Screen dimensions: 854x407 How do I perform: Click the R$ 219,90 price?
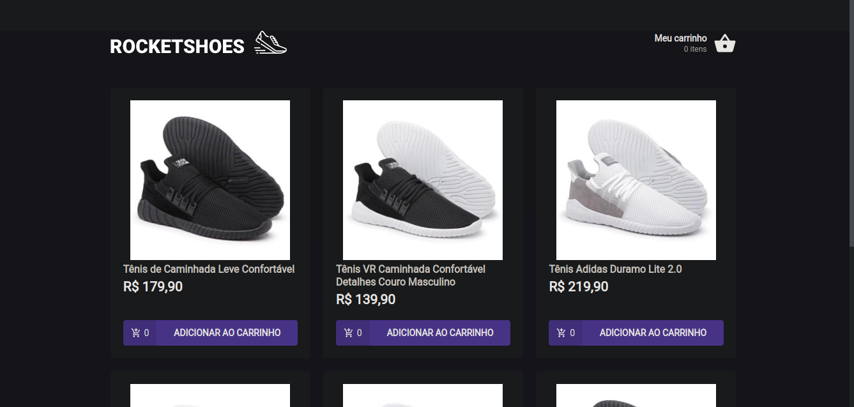pos(579,287)
